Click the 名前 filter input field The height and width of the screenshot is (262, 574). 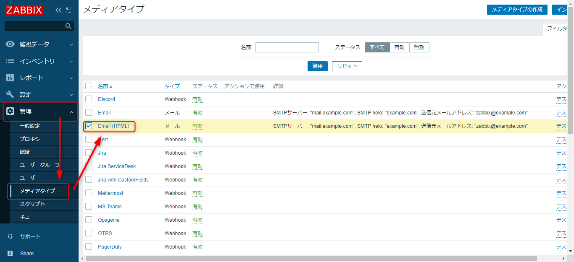tap(287, 47)
